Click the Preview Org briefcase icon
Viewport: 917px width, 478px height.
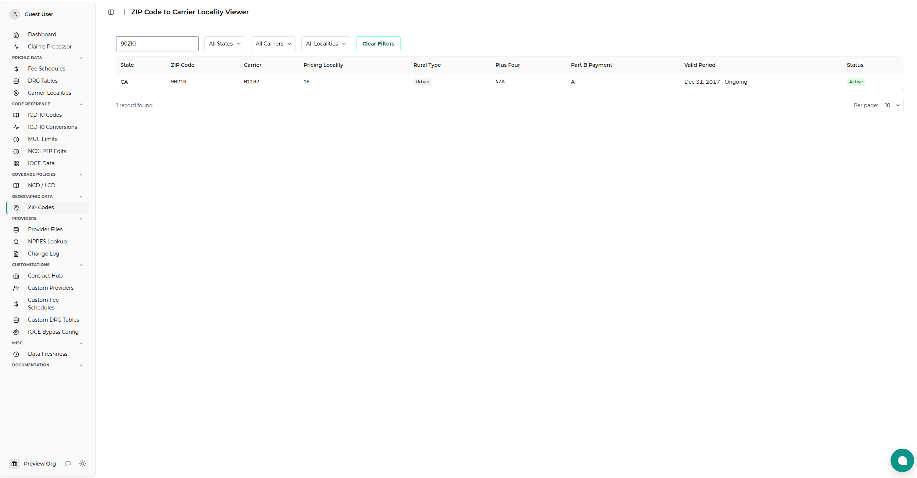[x=14, y=464]
